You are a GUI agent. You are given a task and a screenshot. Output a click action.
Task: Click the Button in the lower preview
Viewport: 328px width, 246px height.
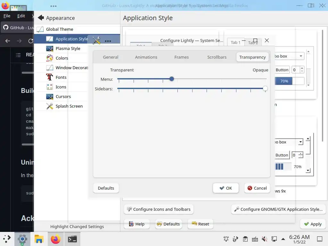pyautogui.click(x=282, y=155)
